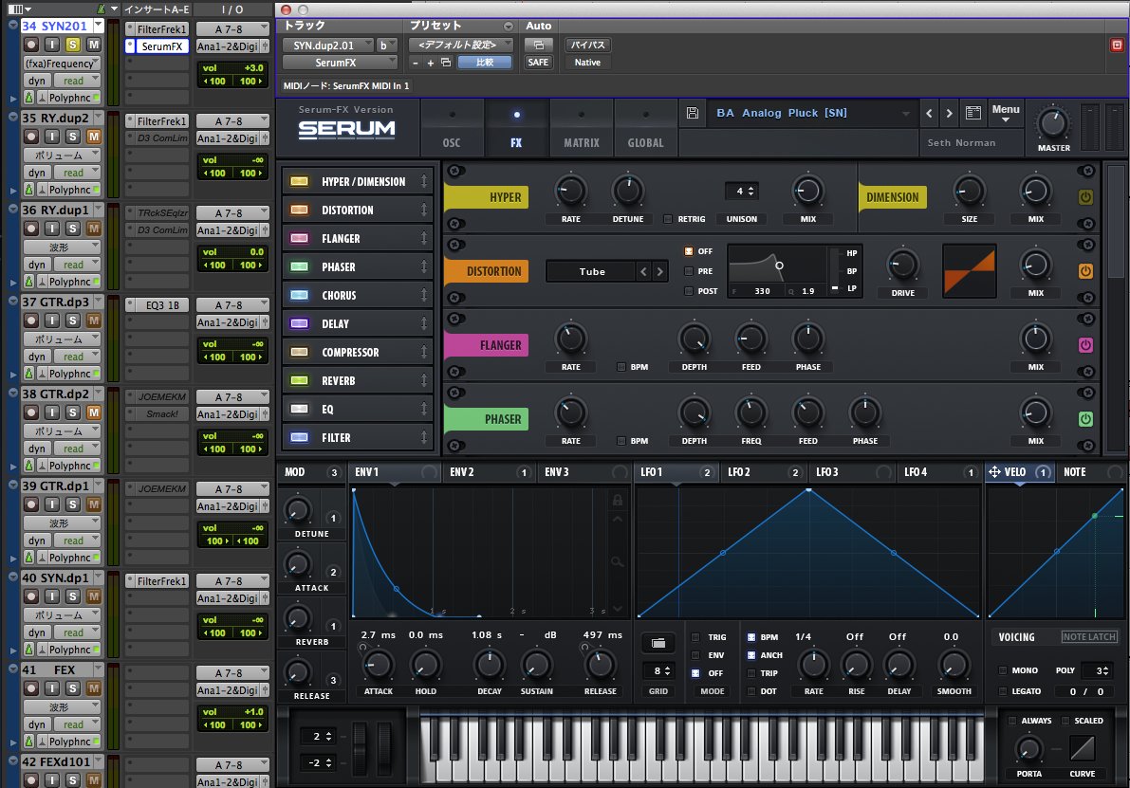Open the Serum Menu dropdown
1130x788 pixels.
click(x=1006, y=113)
